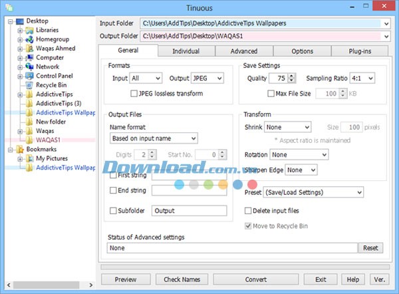Select the Homegroup icon in folder tree
The width and height of the screenshot is (399, 294).
[30, 39]
